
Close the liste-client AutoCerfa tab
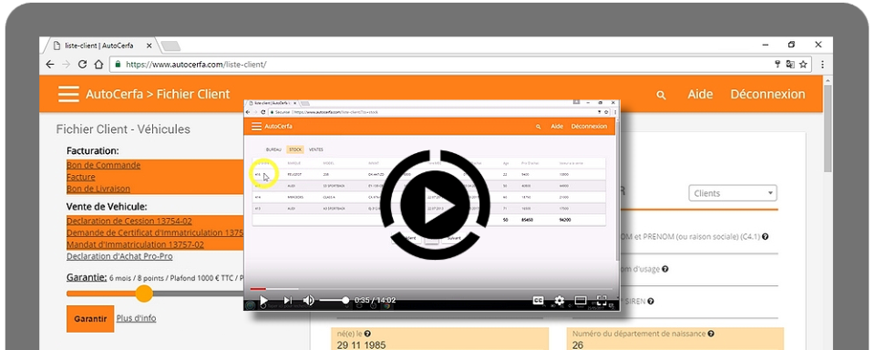click(149, 46)
